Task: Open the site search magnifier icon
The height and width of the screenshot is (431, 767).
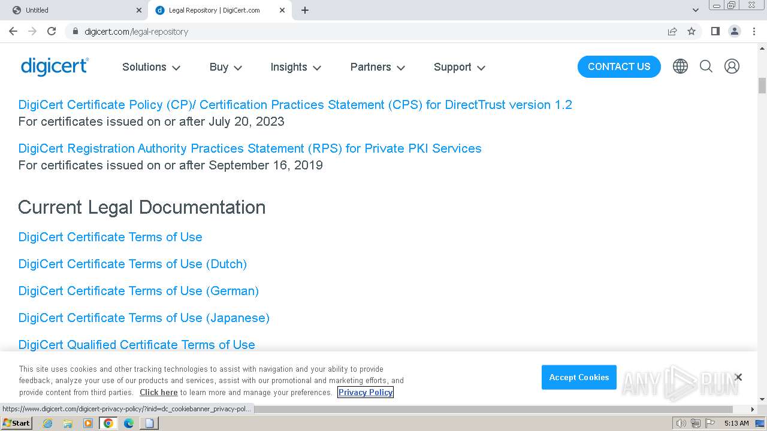Action: pos(706,66)
